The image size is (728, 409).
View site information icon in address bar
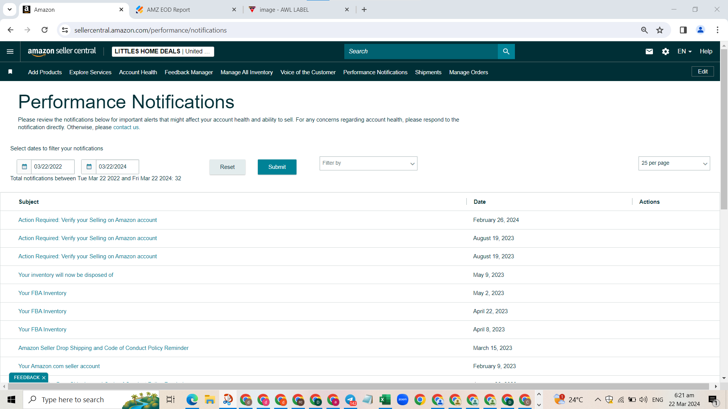click(65, 30)
